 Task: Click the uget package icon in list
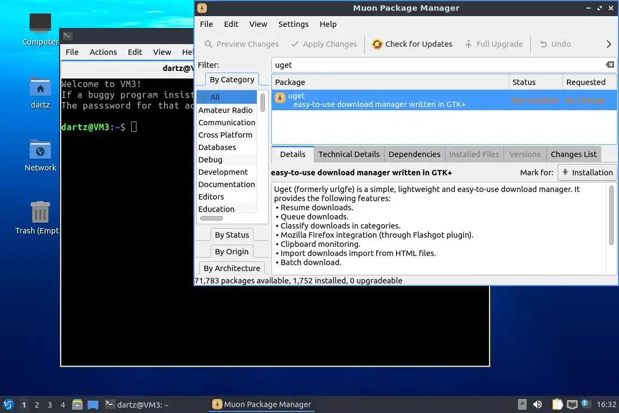tap(280, 98)
